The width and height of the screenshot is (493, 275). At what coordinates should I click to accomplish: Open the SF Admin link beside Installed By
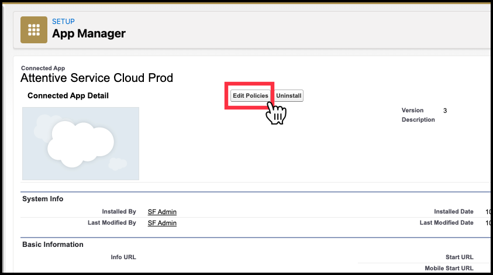pos(162,212)
